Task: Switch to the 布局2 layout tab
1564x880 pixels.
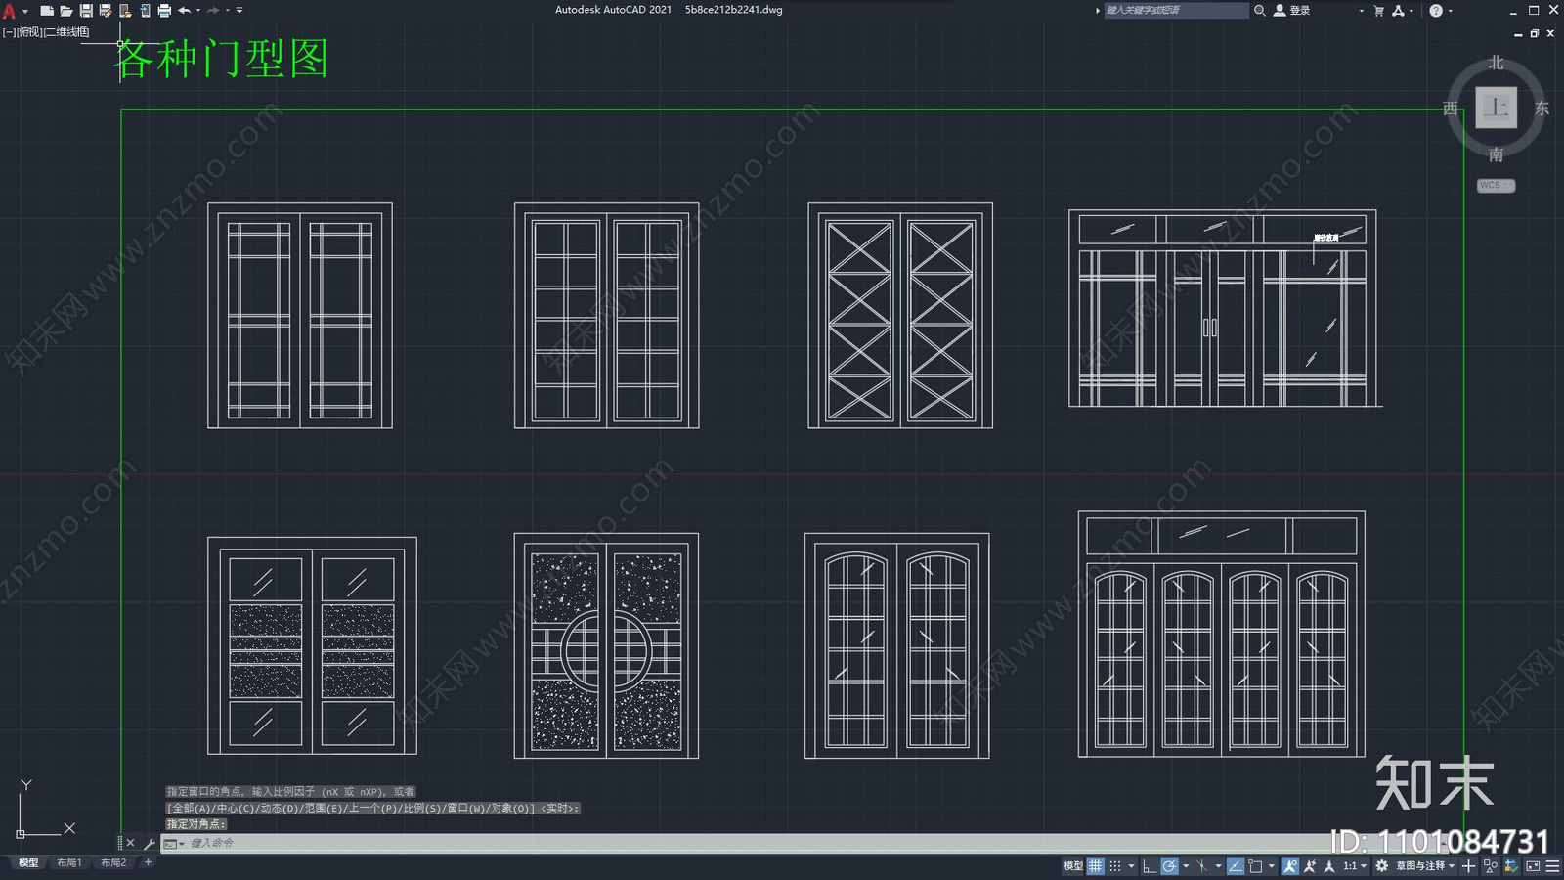Action: click(113, 862)
